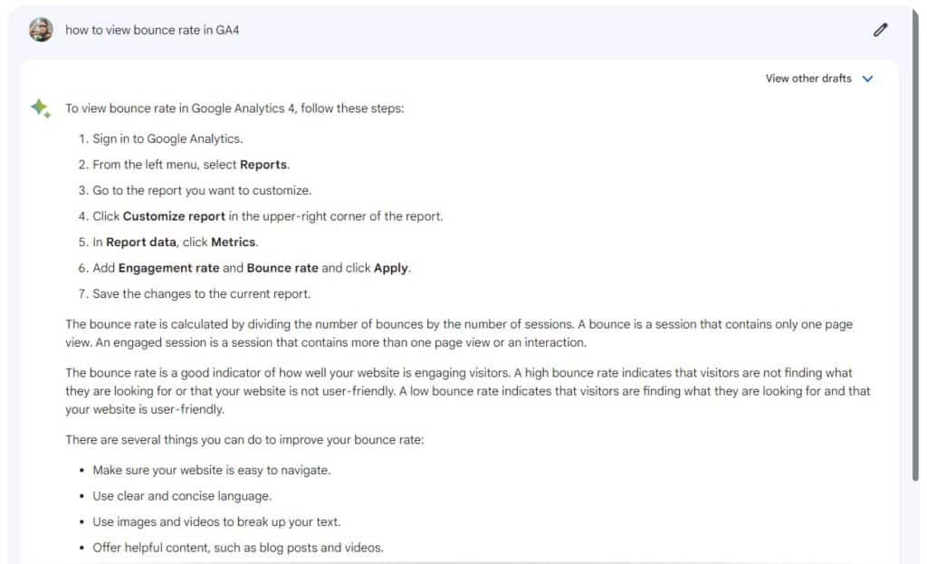
Task: Open the View other drafts chevron
Action: 867,79
